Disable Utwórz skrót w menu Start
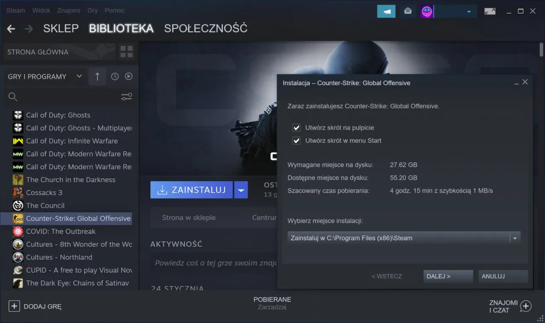Screen dimensions: 545x323 (x=296, y=140)
